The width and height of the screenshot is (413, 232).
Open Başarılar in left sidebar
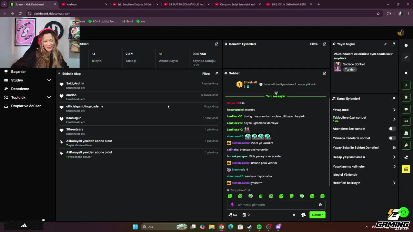tap(18, 72)
